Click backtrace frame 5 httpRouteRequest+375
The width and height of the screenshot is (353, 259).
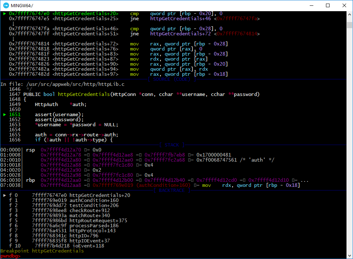tap(68, 220)
